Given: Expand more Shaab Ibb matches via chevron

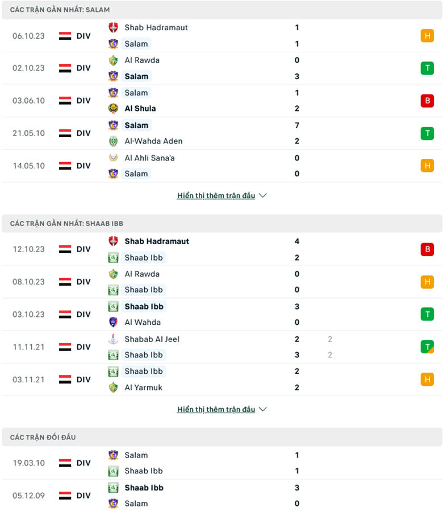Looking at the screenshot, I should (262, 409).
